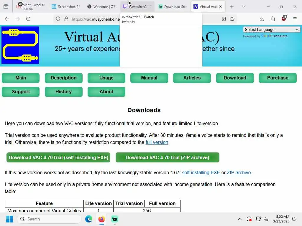
Task: Click the taskbar Search box
Action: 49,219
